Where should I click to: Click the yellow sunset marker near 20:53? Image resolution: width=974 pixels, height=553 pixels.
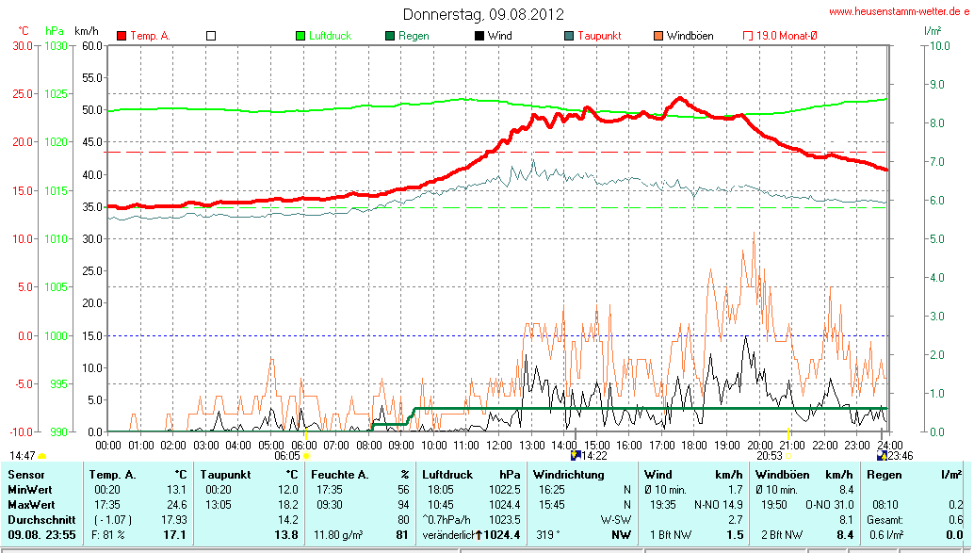pos(788,455)
